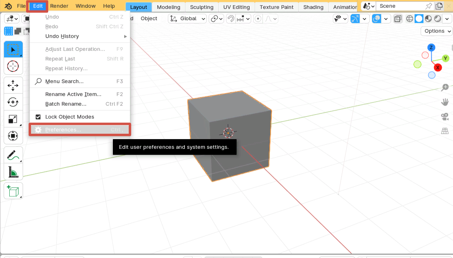Image resolution: width=453 pixels, height=258 pixels.
Task: Switch to the Modeling workspace tab
Action: pyautogui.click(x=168, y=7)
